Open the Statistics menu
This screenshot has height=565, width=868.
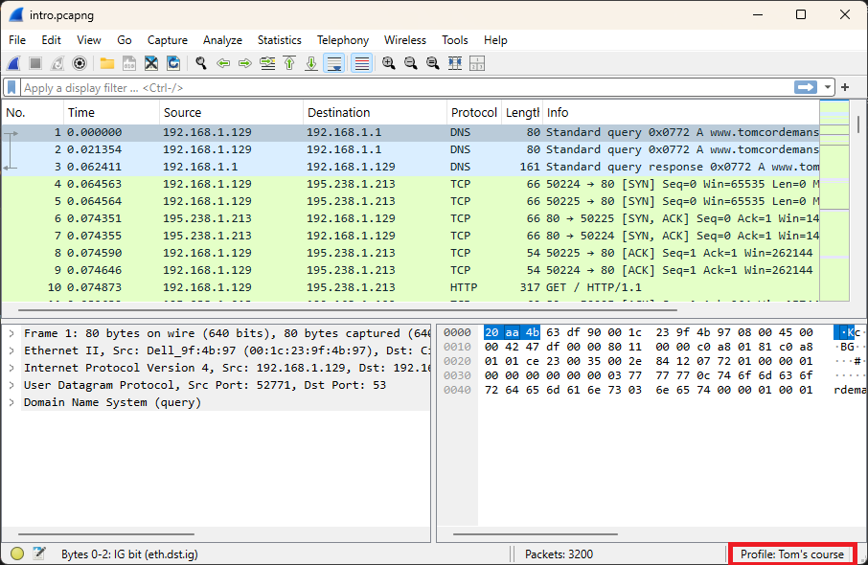click(280, 40)
